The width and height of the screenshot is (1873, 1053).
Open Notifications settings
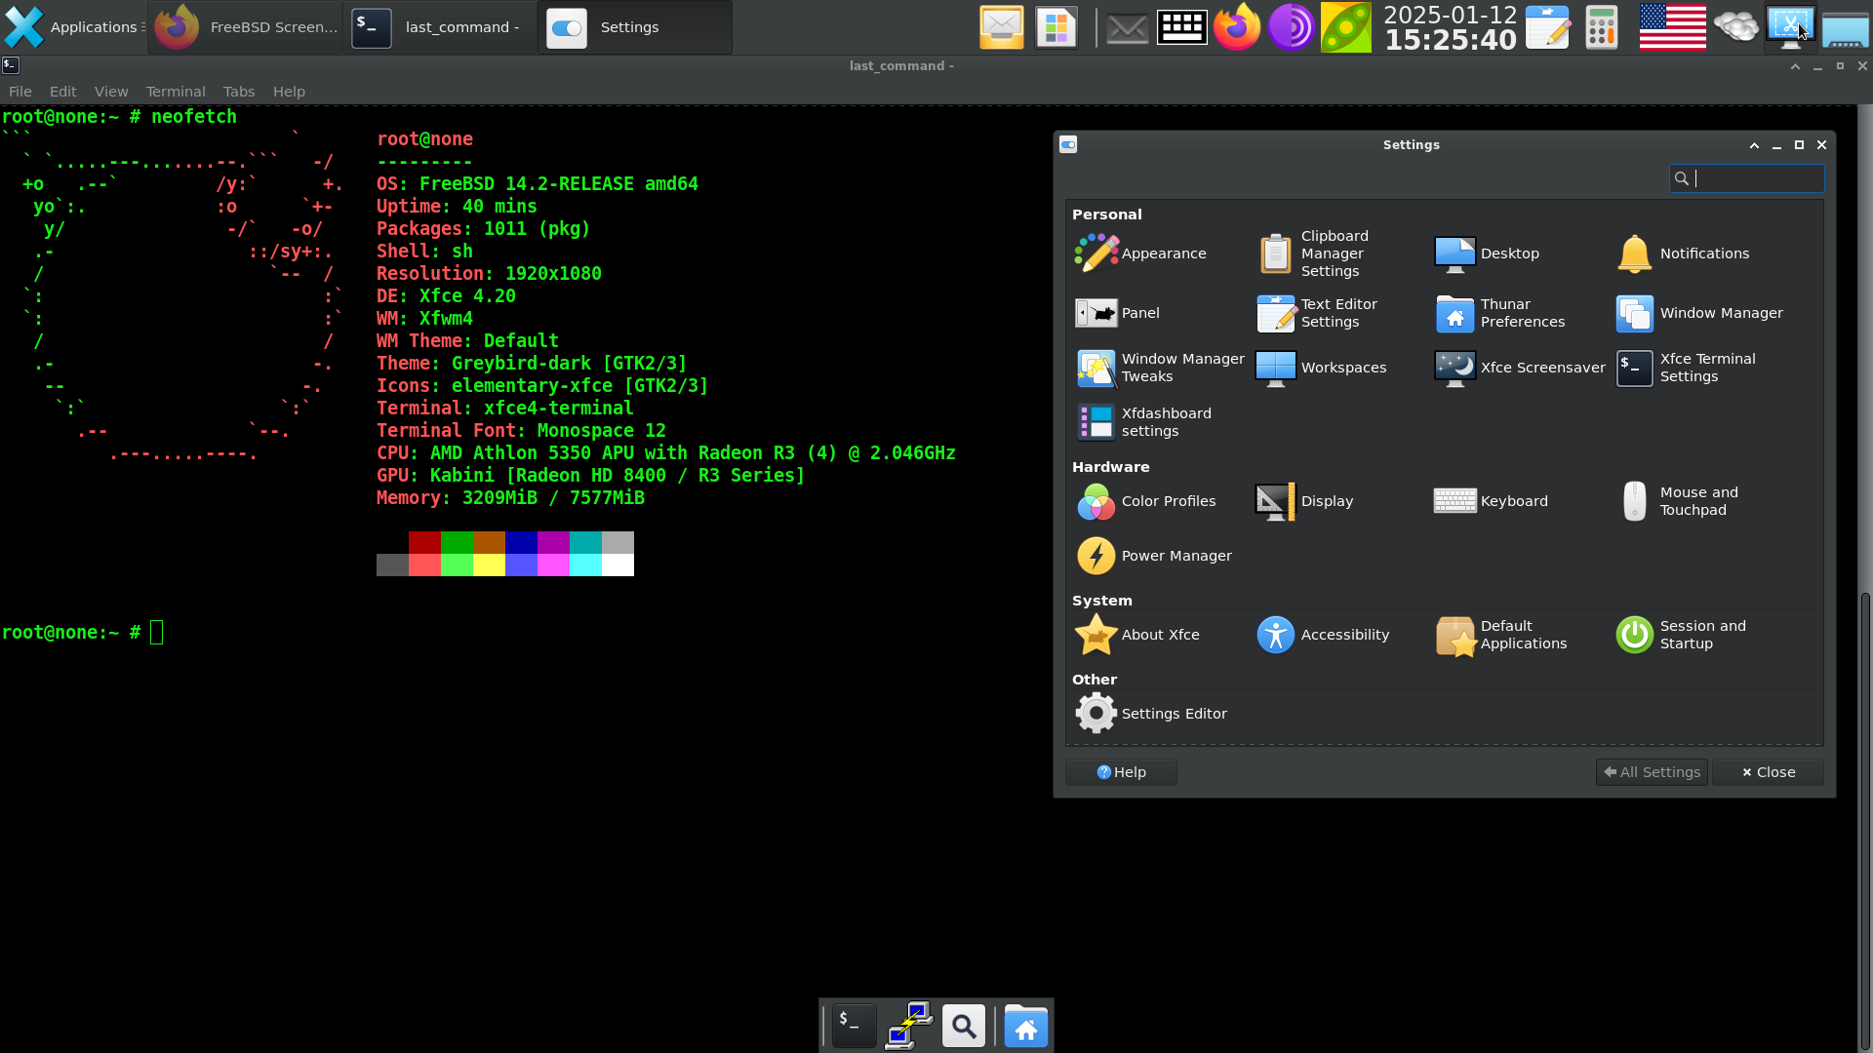pyautogui.click(x=1682, y=253)
